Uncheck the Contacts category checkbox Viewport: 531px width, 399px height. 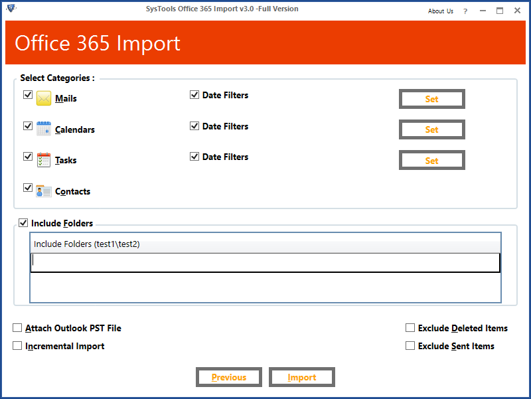point(28,187)
